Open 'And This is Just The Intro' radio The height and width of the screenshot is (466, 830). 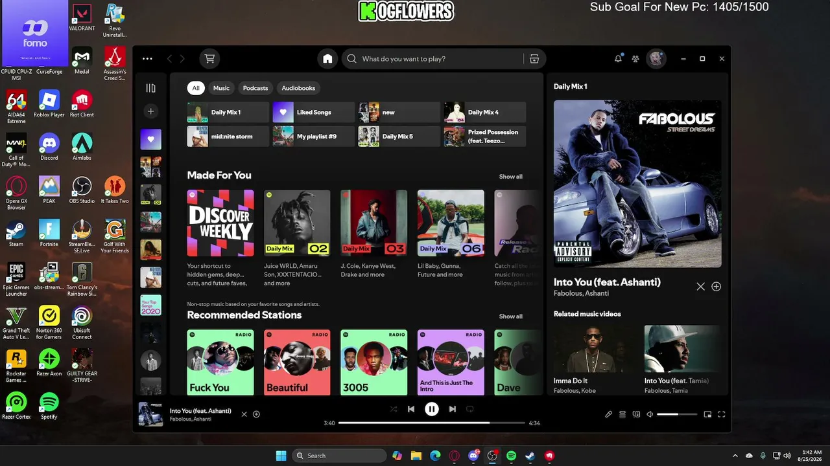click(x=451, y=362)
